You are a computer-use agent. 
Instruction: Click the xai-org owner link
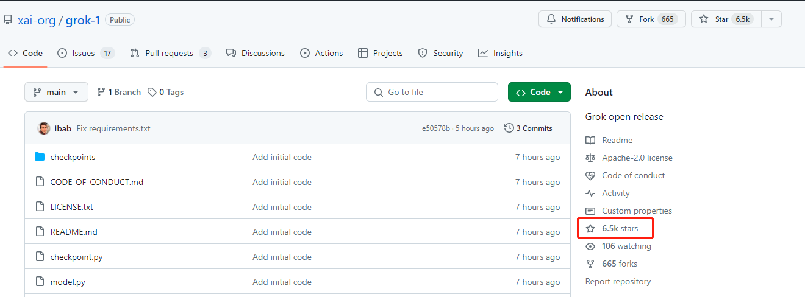coord(37,20)
